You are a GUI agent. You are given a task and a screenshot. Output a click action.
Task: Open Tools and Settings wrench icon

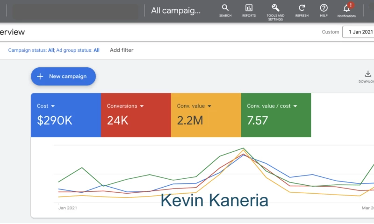[x=275, y=8]
